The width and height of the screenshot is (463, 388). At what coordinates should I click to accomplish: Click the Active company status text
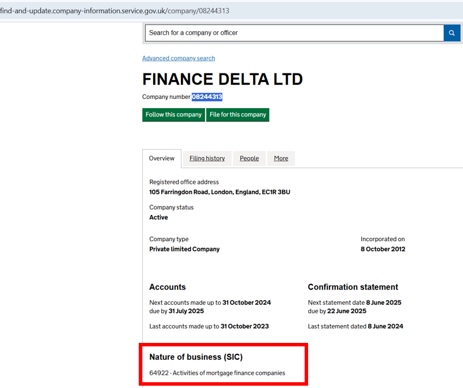pos(158,217)
